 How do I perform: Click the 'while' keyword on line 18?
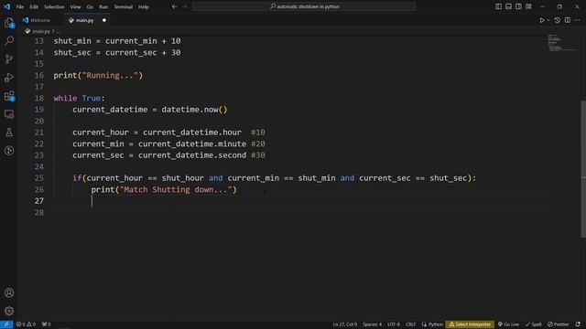(65, 98)
